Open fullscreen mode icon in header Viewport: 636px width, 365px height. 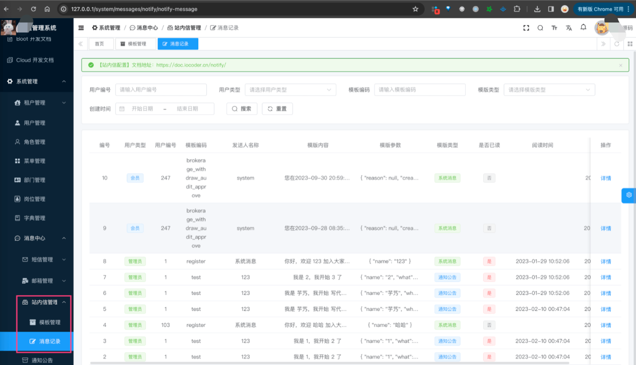[526, 28]
